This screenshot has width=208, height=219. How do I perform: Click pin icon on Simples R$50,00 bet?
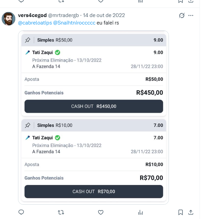(x=28, y=40)
